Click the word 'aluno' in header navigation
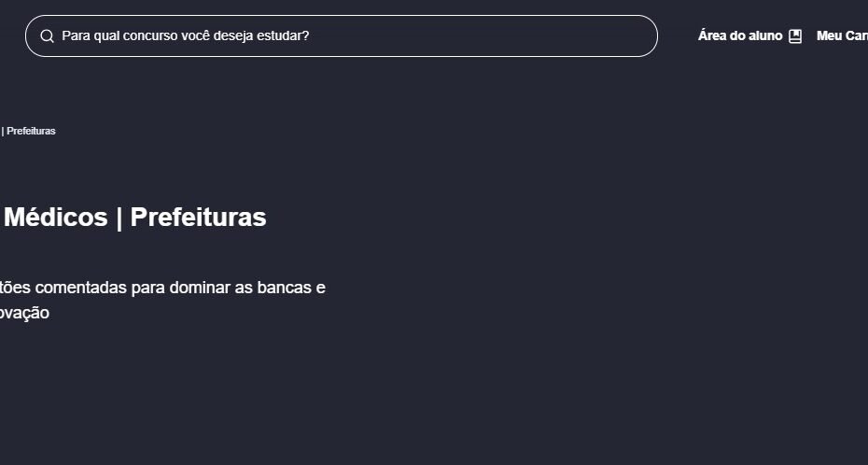Image resolution: width=868 pixels, height=465 pixels. pos(766,36)
